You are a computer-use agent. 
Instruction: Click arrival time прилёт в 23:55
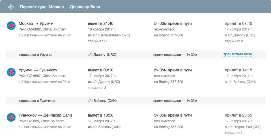pyautogui.click(x=238, y=115)
